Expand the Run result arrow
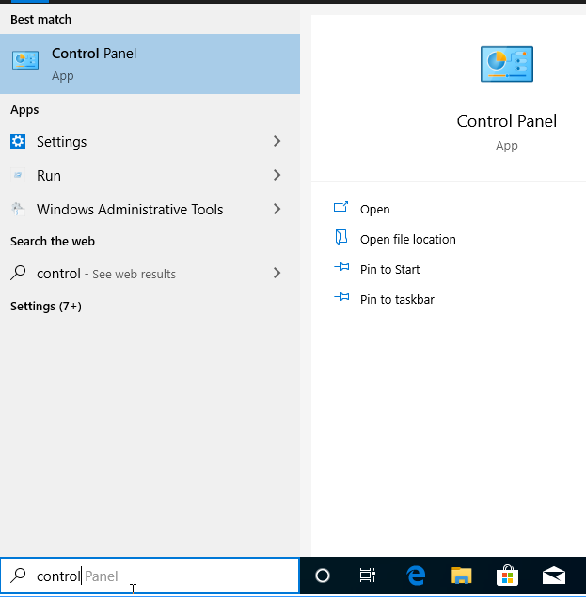The width and height of the screenshot is (586, 600). pyautogui.click(x=277, y=176)
